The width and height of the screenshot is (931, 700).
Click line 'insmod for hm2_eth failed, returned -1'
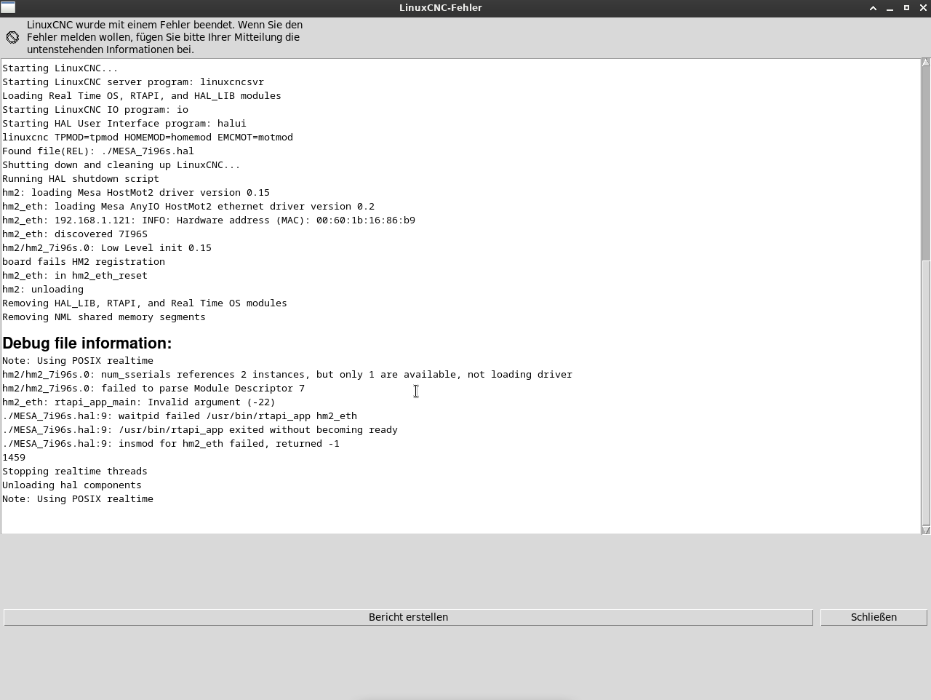point(171,443)
